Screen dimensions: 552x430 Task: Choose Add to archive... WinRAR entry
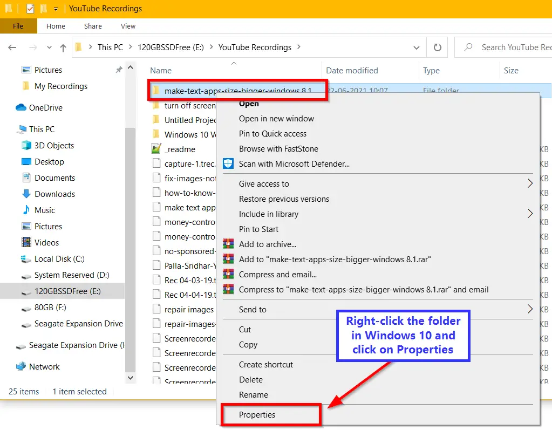[x=267, y=244]
